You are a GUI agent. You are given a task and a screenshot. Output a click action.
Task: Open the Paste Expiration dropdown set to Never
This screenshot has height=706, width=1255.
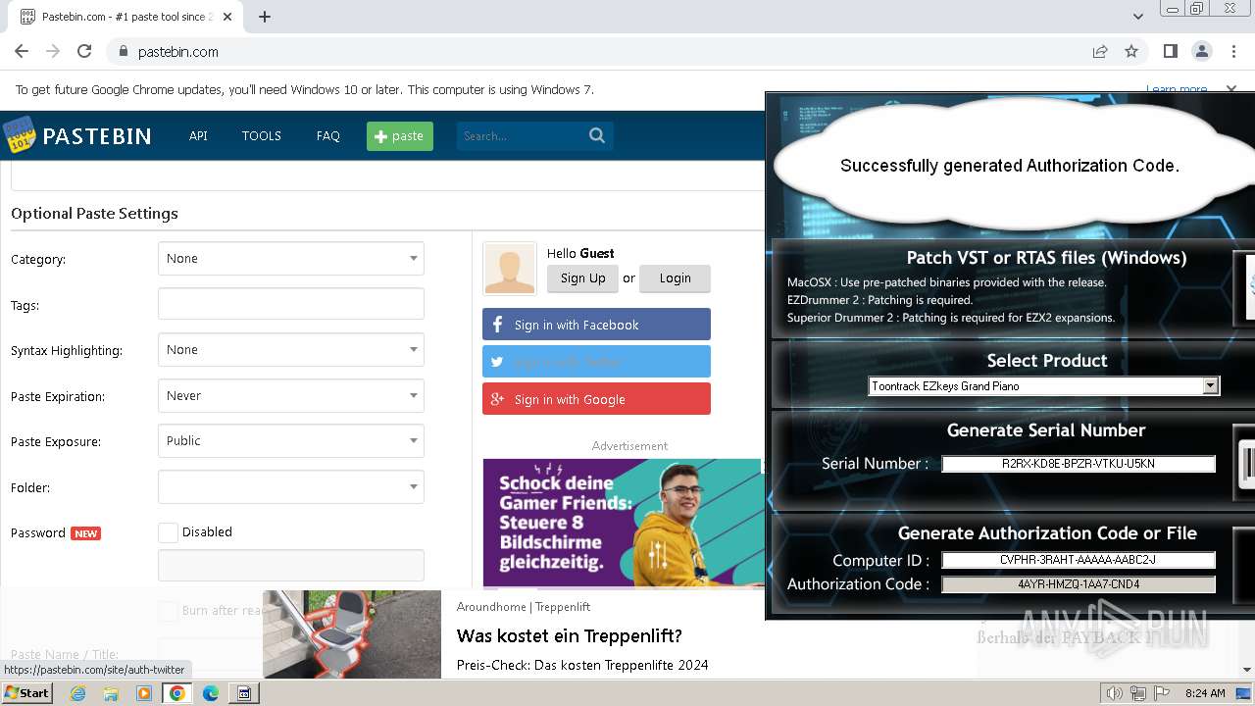pyautogui.click(x=291, y=396)
